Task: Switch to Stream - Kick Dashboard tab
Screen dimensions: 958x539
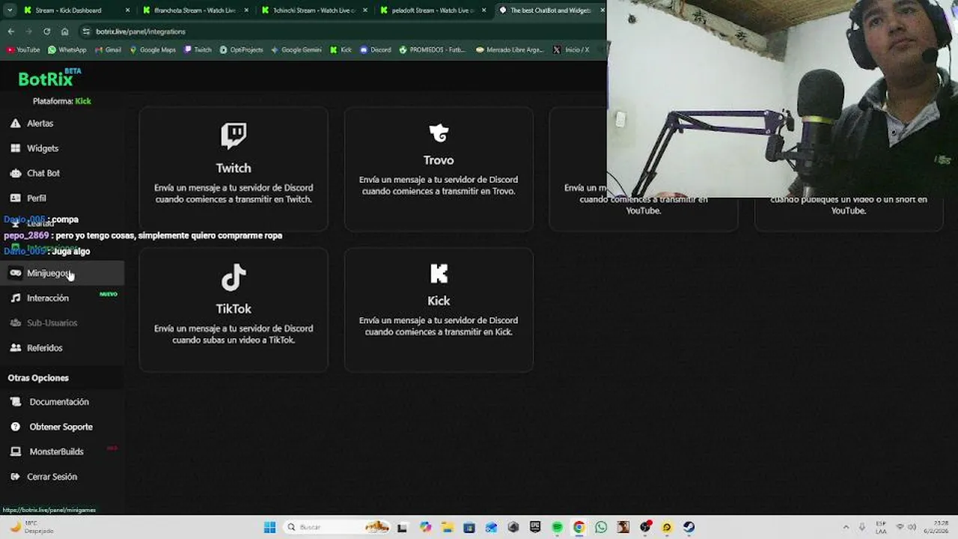Action: pos(75,10)
